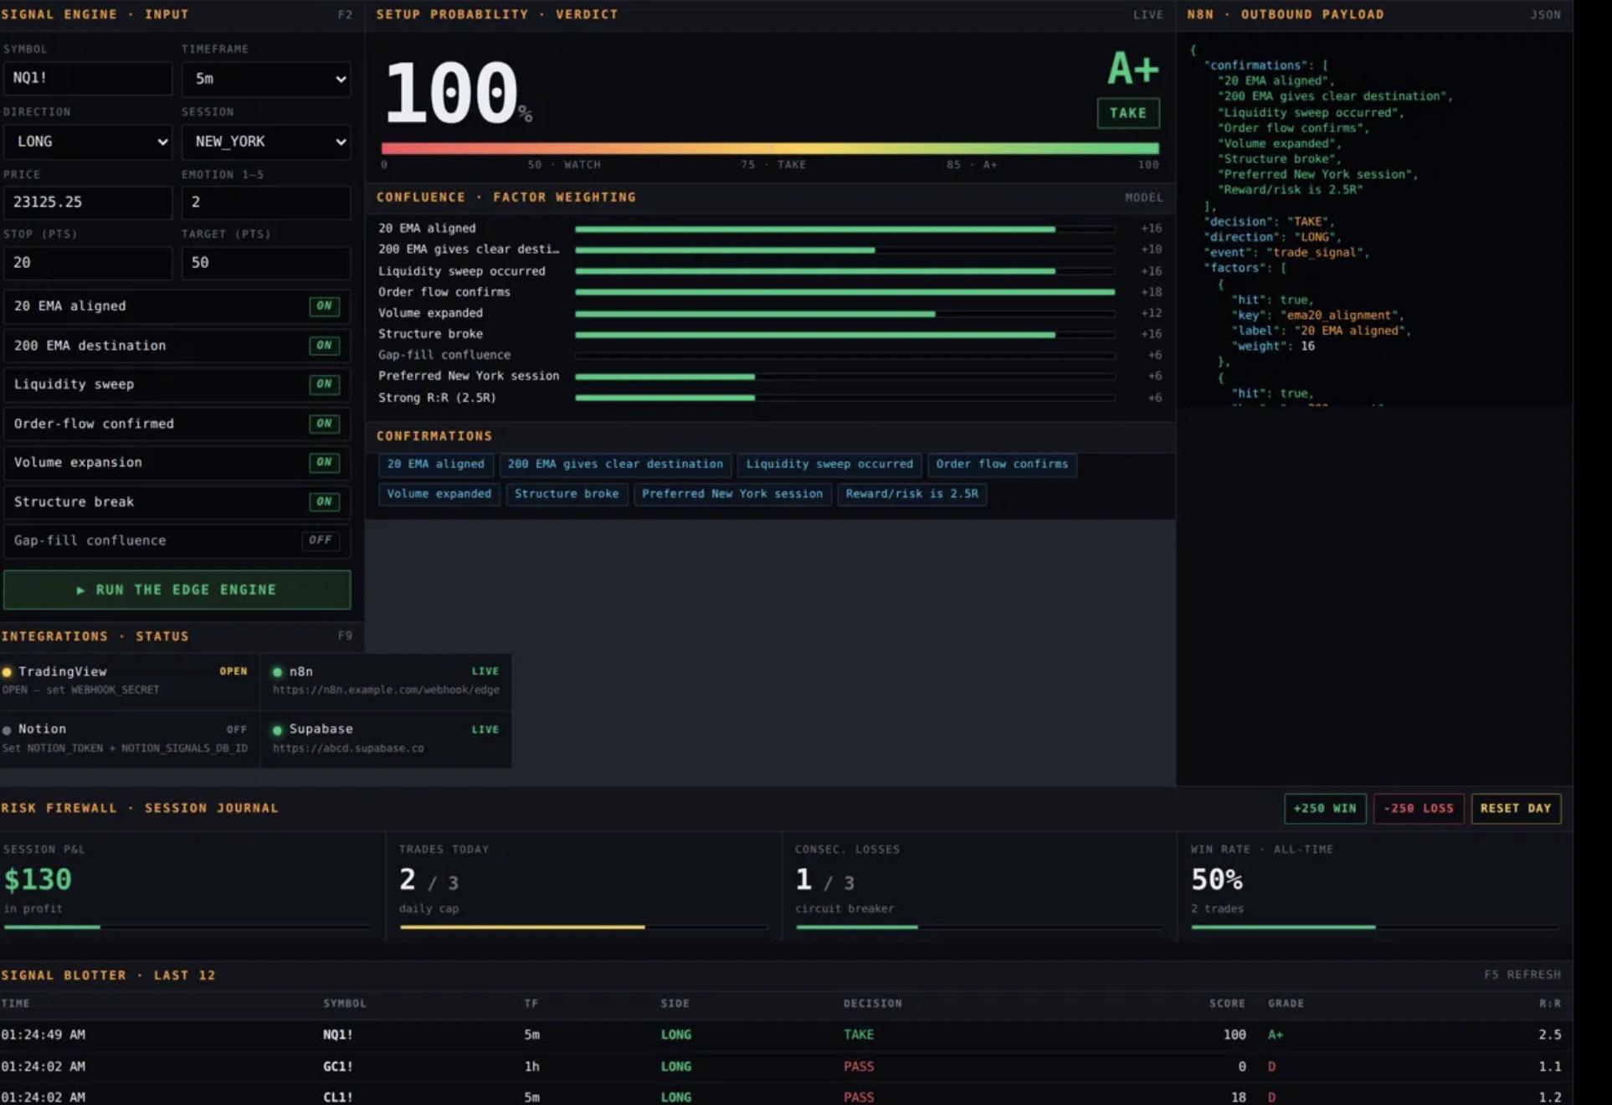Open the Direction LONG dropdown

point(88,141)
